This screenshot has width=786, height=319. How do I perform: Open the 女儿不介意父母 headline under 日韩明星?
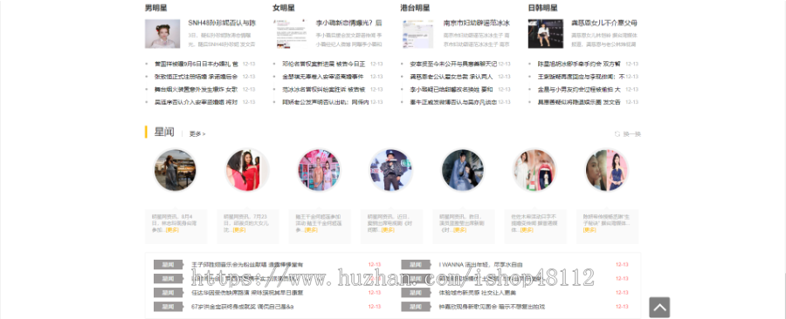[x=604, y=23]
